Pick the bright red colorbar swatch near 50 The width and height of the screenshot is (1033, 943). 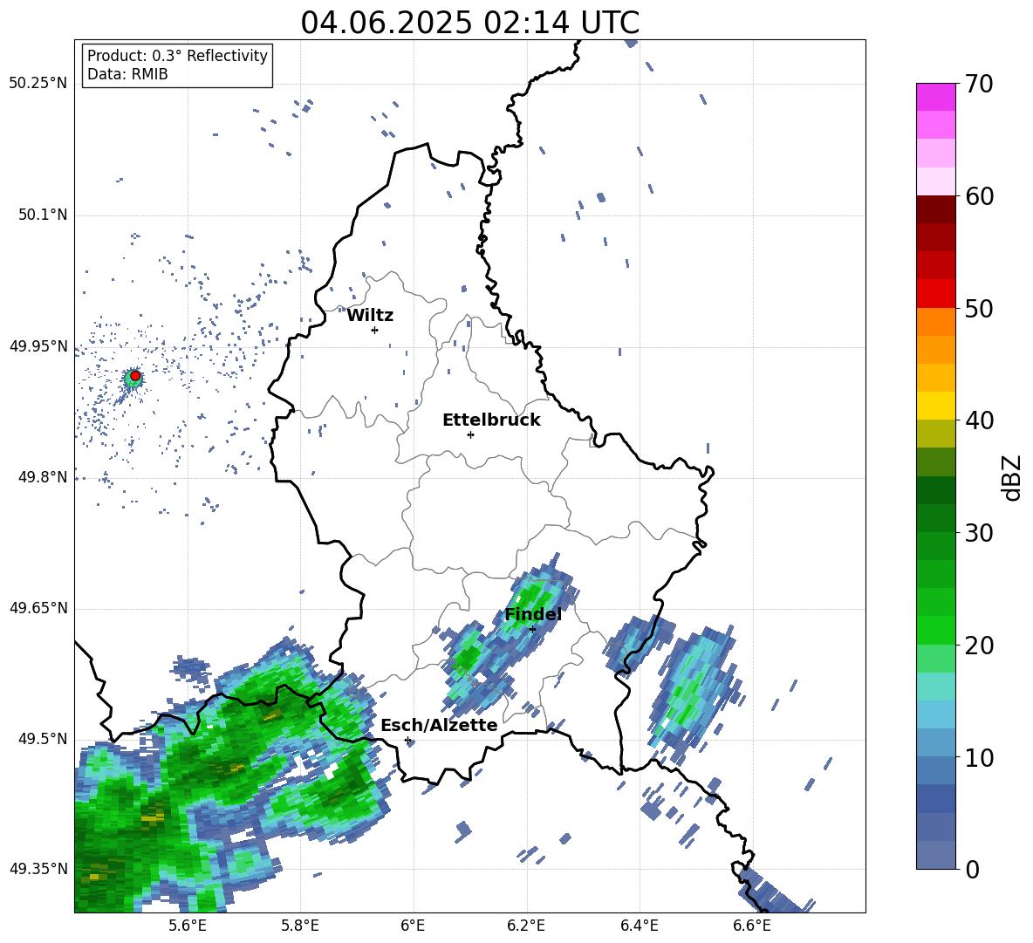pyautogui.click(x=935, y=294)
